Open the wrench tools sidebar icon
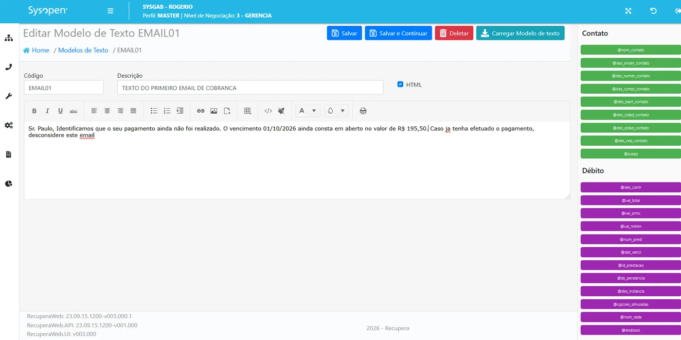The width and height of the screenshot is (681, 340). (x=9, y=96)
